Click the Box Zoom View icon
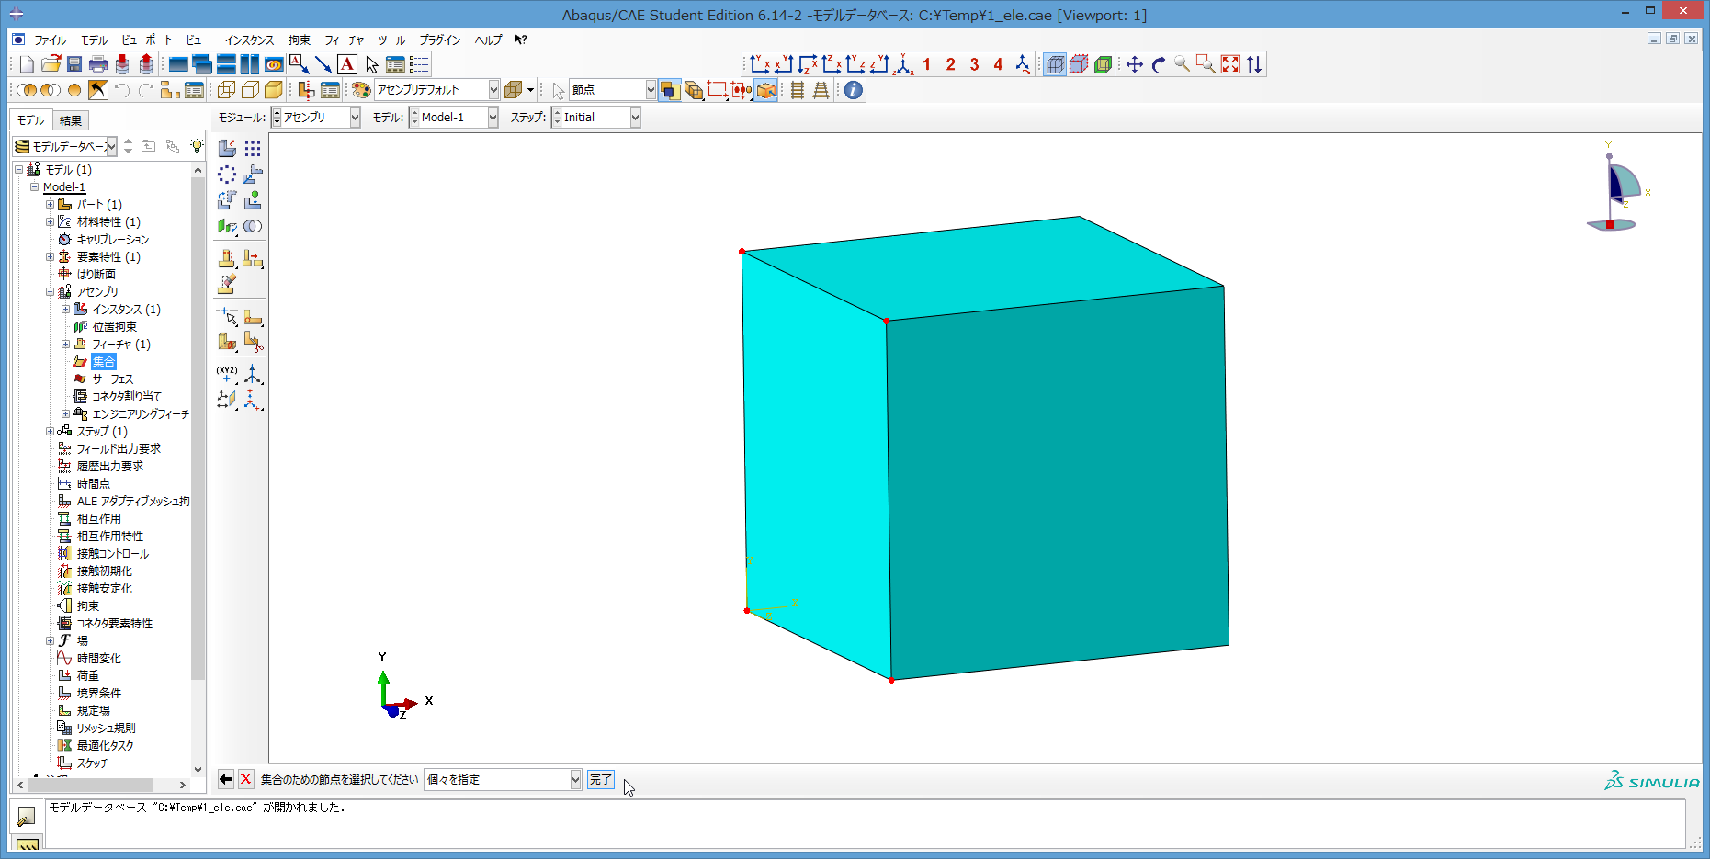 (1206, 64)
